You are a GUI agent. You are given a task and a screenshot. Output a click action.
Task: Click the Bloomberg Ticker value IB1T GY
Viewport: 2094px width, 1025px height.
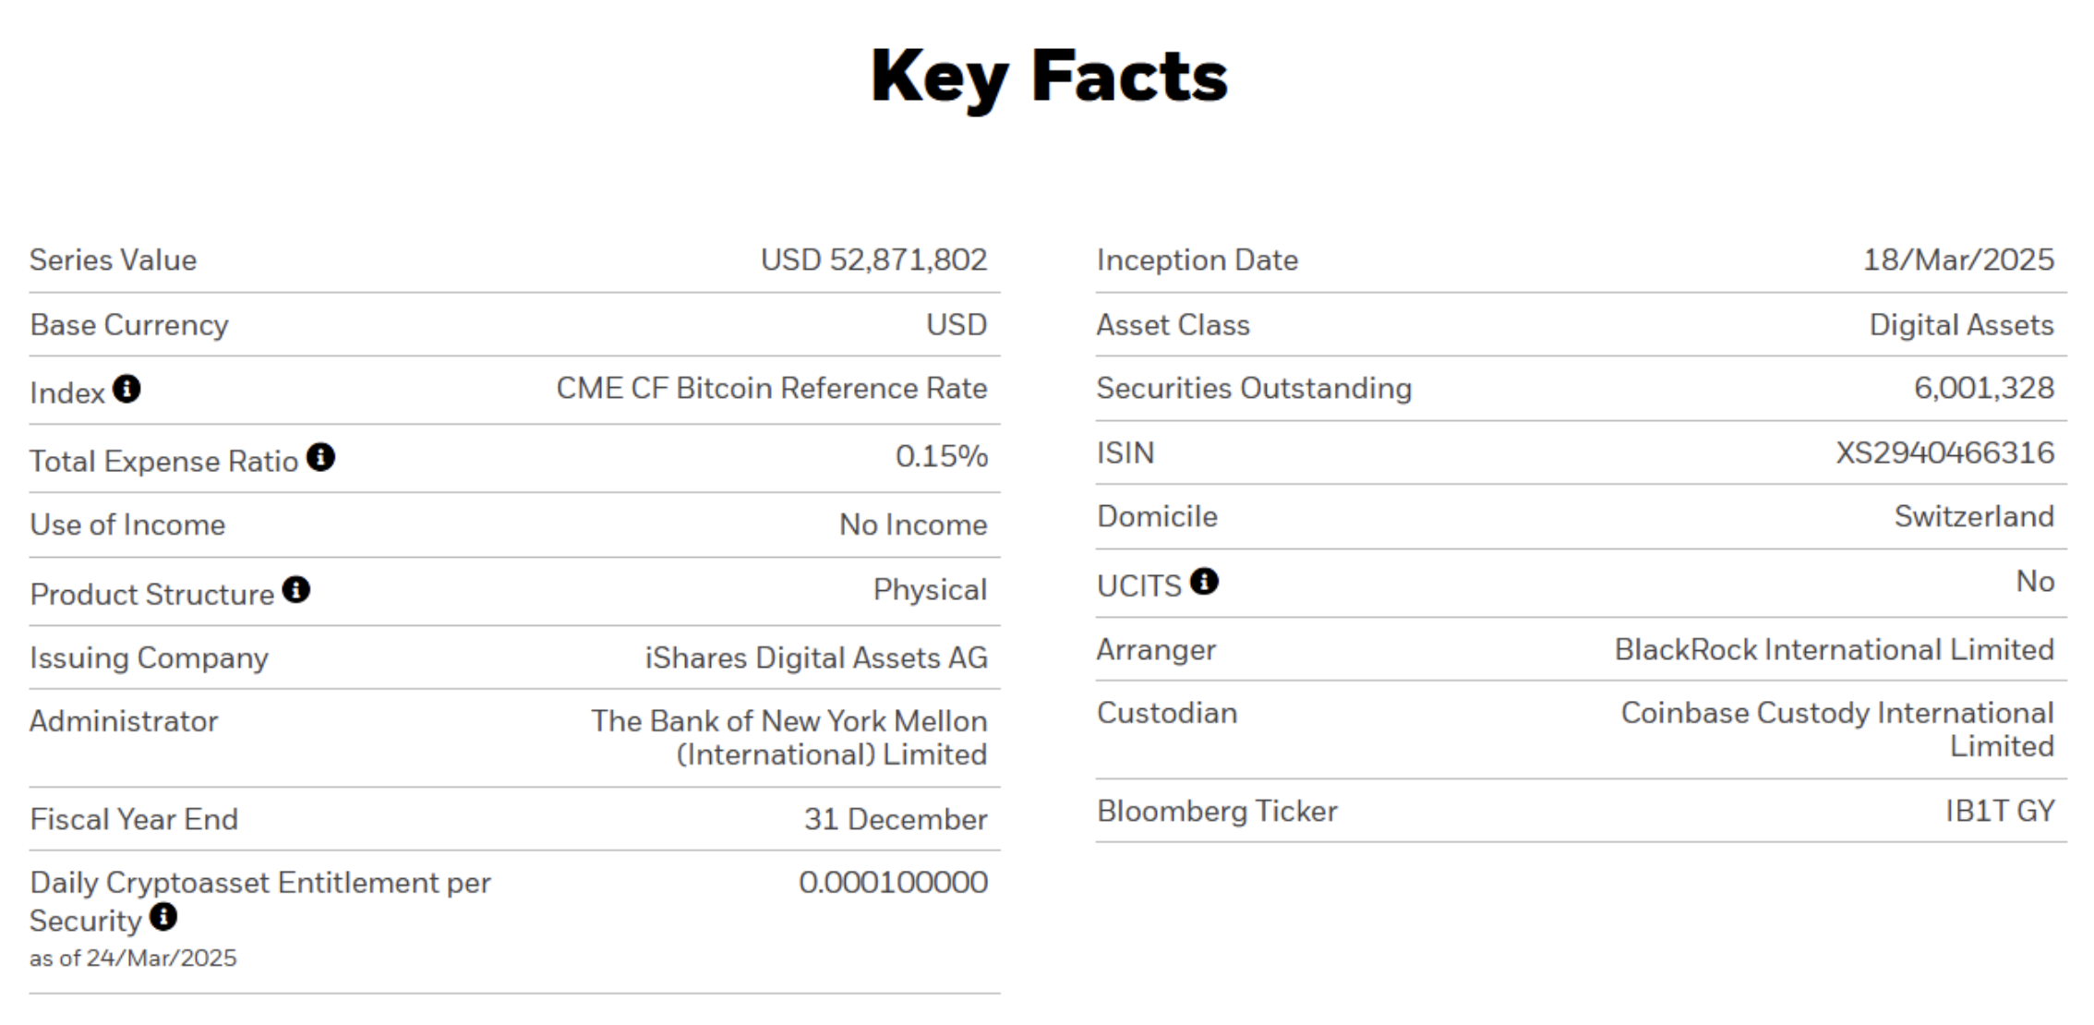pos(1999,812)
